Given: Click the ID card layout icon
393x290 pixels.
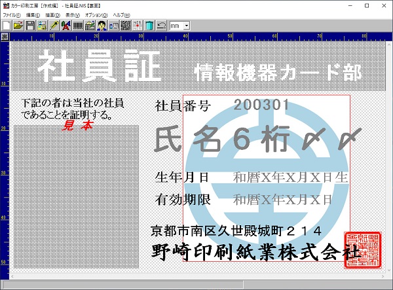Looking at the screenshot, I should click(x=42, y=26).
